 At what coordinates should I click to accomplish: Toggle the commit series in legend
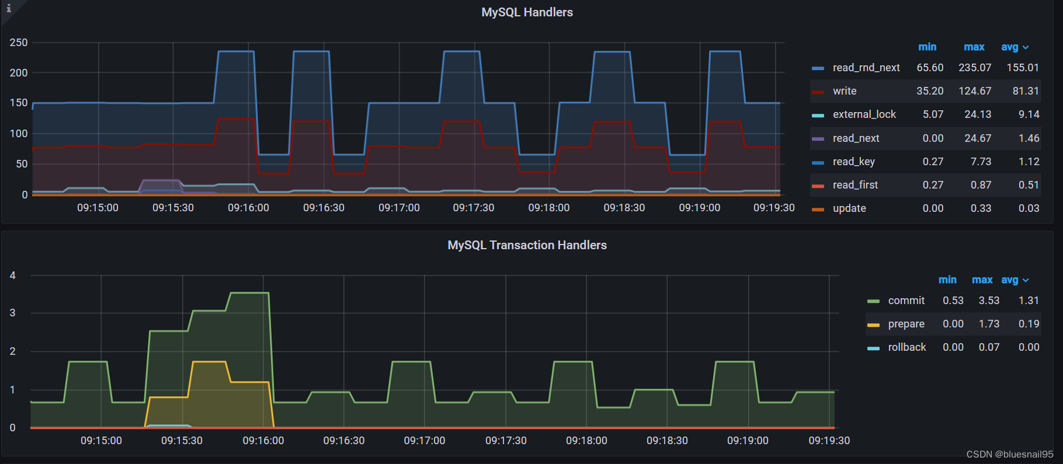tap(906, 301)
